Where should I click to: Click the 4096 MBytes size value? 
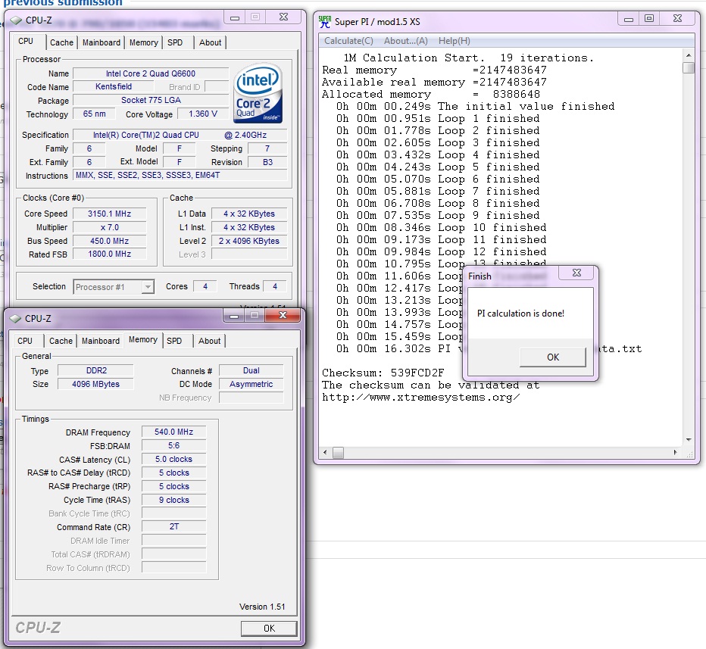tap(96, 384)
